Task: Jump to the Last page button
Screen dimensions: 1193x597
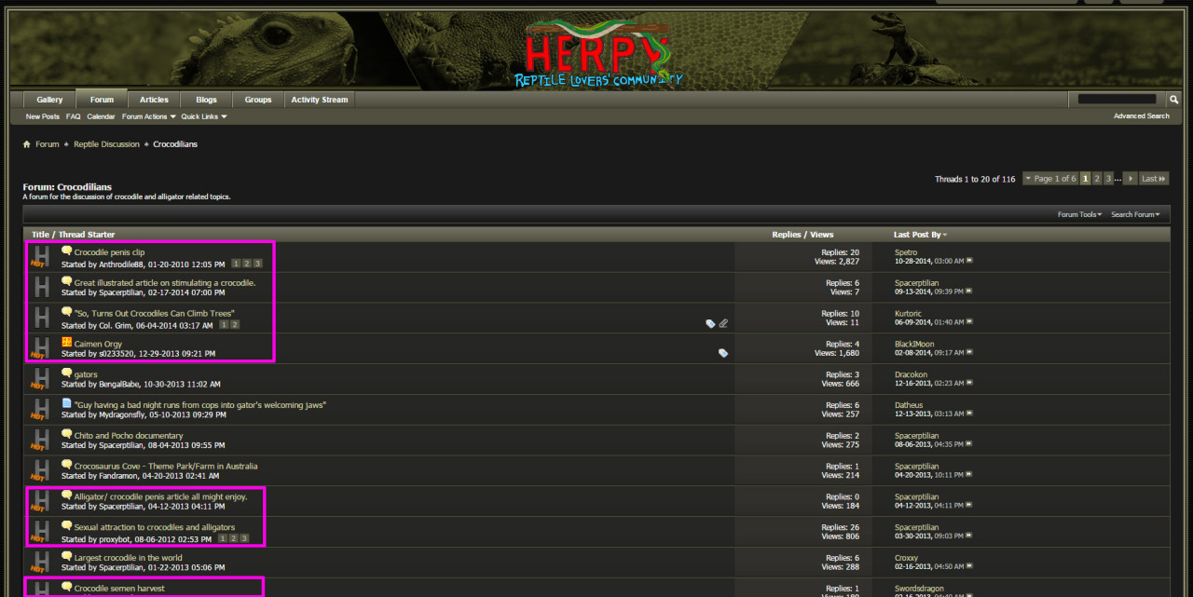Action: (x=1153, y=179)
